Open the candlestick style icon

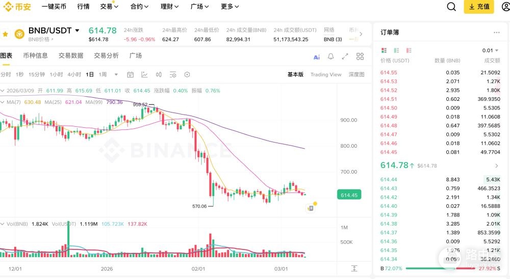159,75
